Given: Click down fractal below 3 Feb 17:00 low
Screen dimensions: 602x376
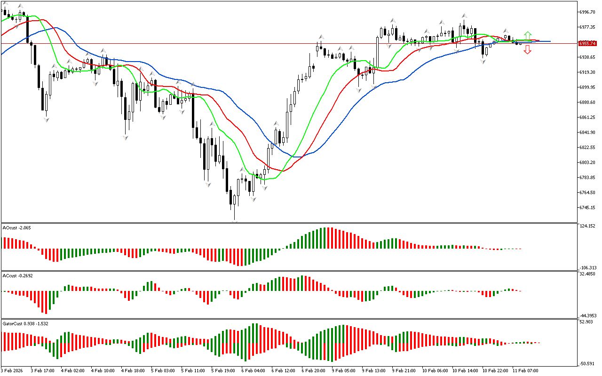Looking at the screenshot, I should (46, 120).
